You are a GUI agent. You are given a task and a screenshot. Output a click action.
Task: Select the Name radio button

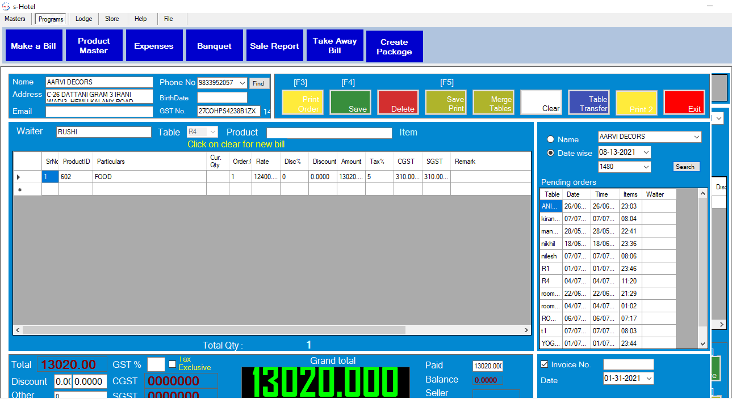550,139
